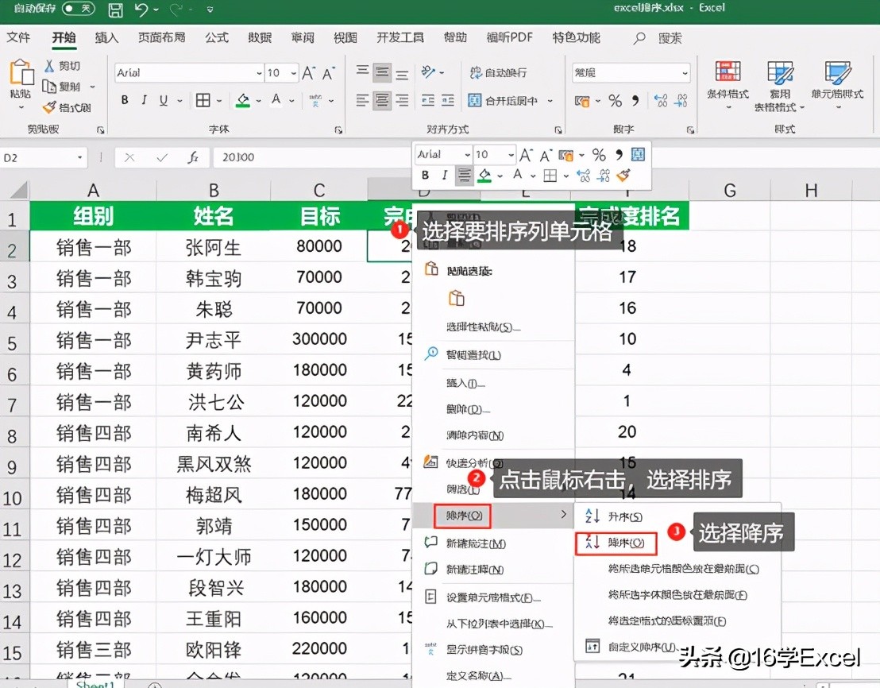Select the column G header
880x688 pixels.
[x=730, y=191]
